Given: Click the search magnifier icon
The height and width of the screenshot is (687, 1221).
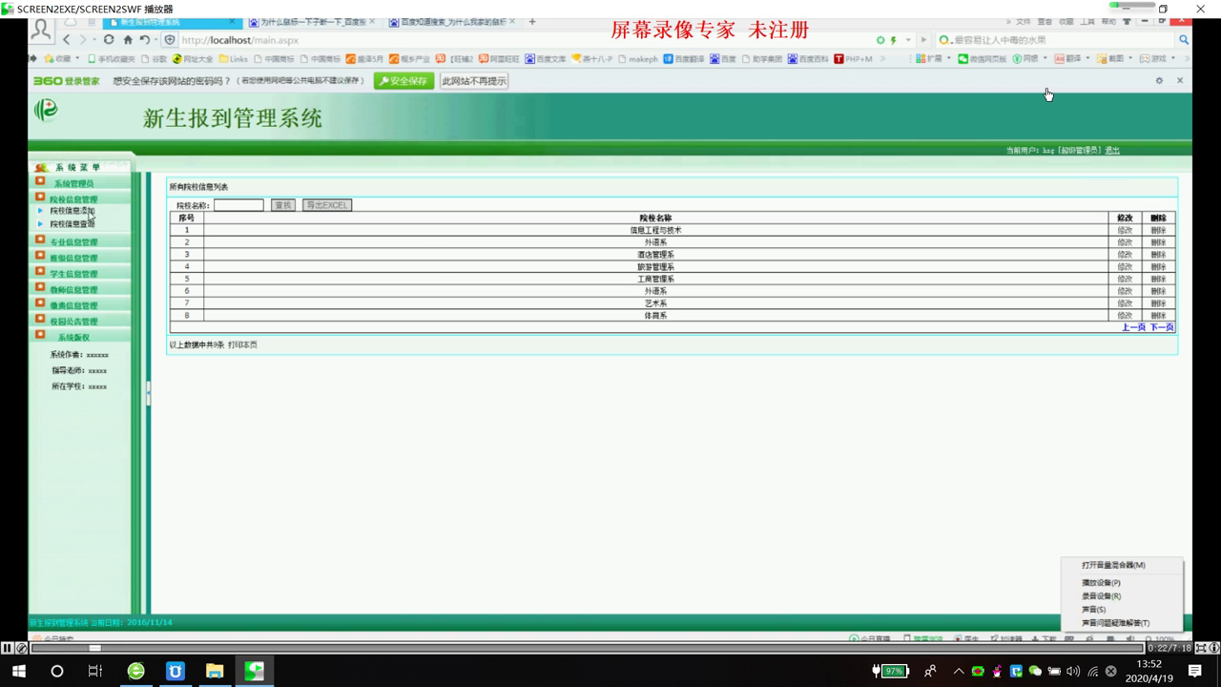Looking at the screenshot, I should pyautogui.click(x=1184, y=40).
